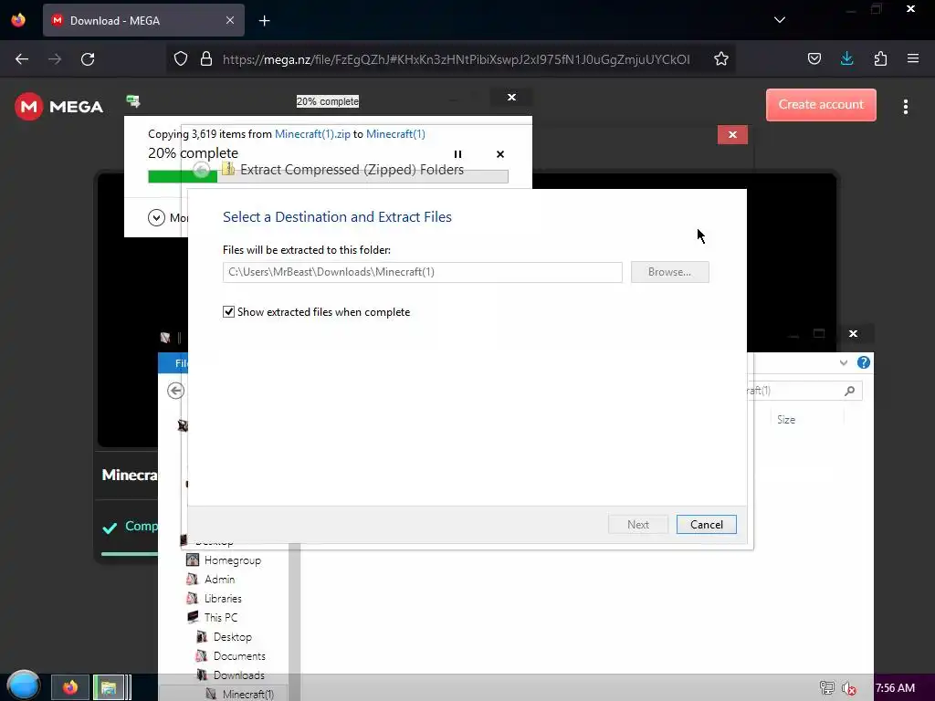The image size is (935, 701).
Task: Toggle Show extracted files when complete
Action: click(228, 312)
